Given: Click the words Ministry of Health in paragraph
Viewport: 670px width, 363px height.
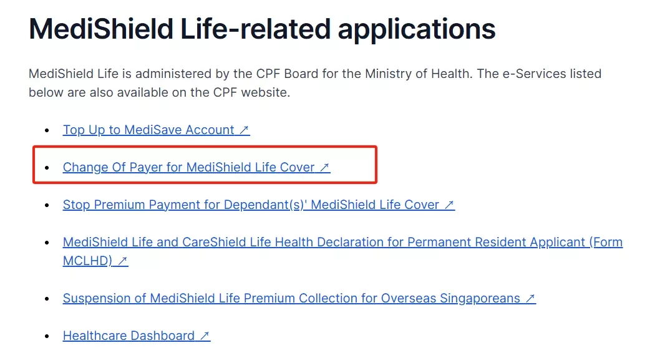Looking at the screenshot, I should 417,74.
